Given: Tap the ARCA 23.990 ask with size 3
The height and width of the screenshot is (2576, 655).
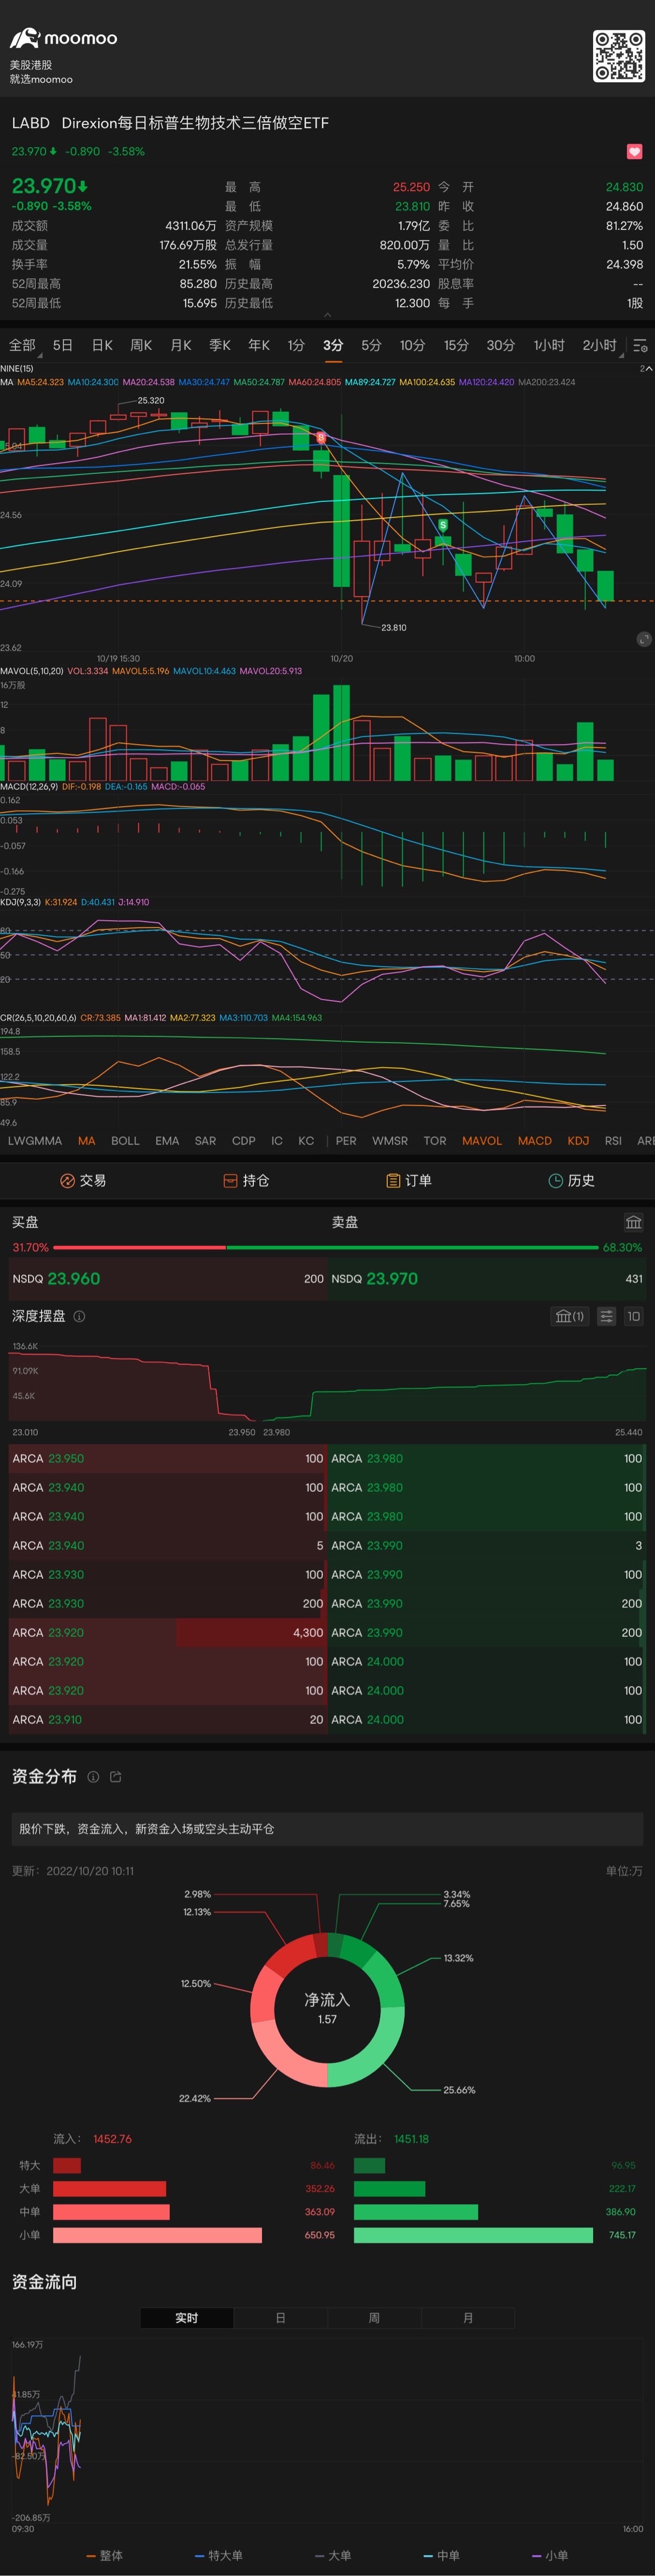Looking at the screenshot, I should click(x=487, y=1546).
